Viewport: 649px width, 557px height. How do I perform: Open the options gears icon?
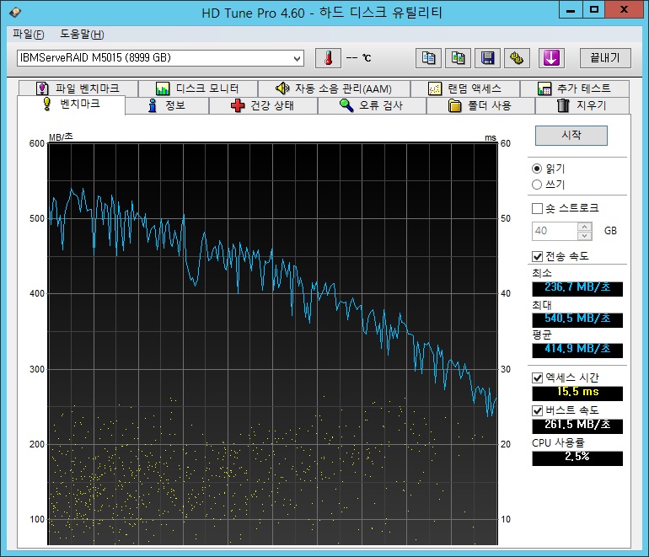click(517, 58)
